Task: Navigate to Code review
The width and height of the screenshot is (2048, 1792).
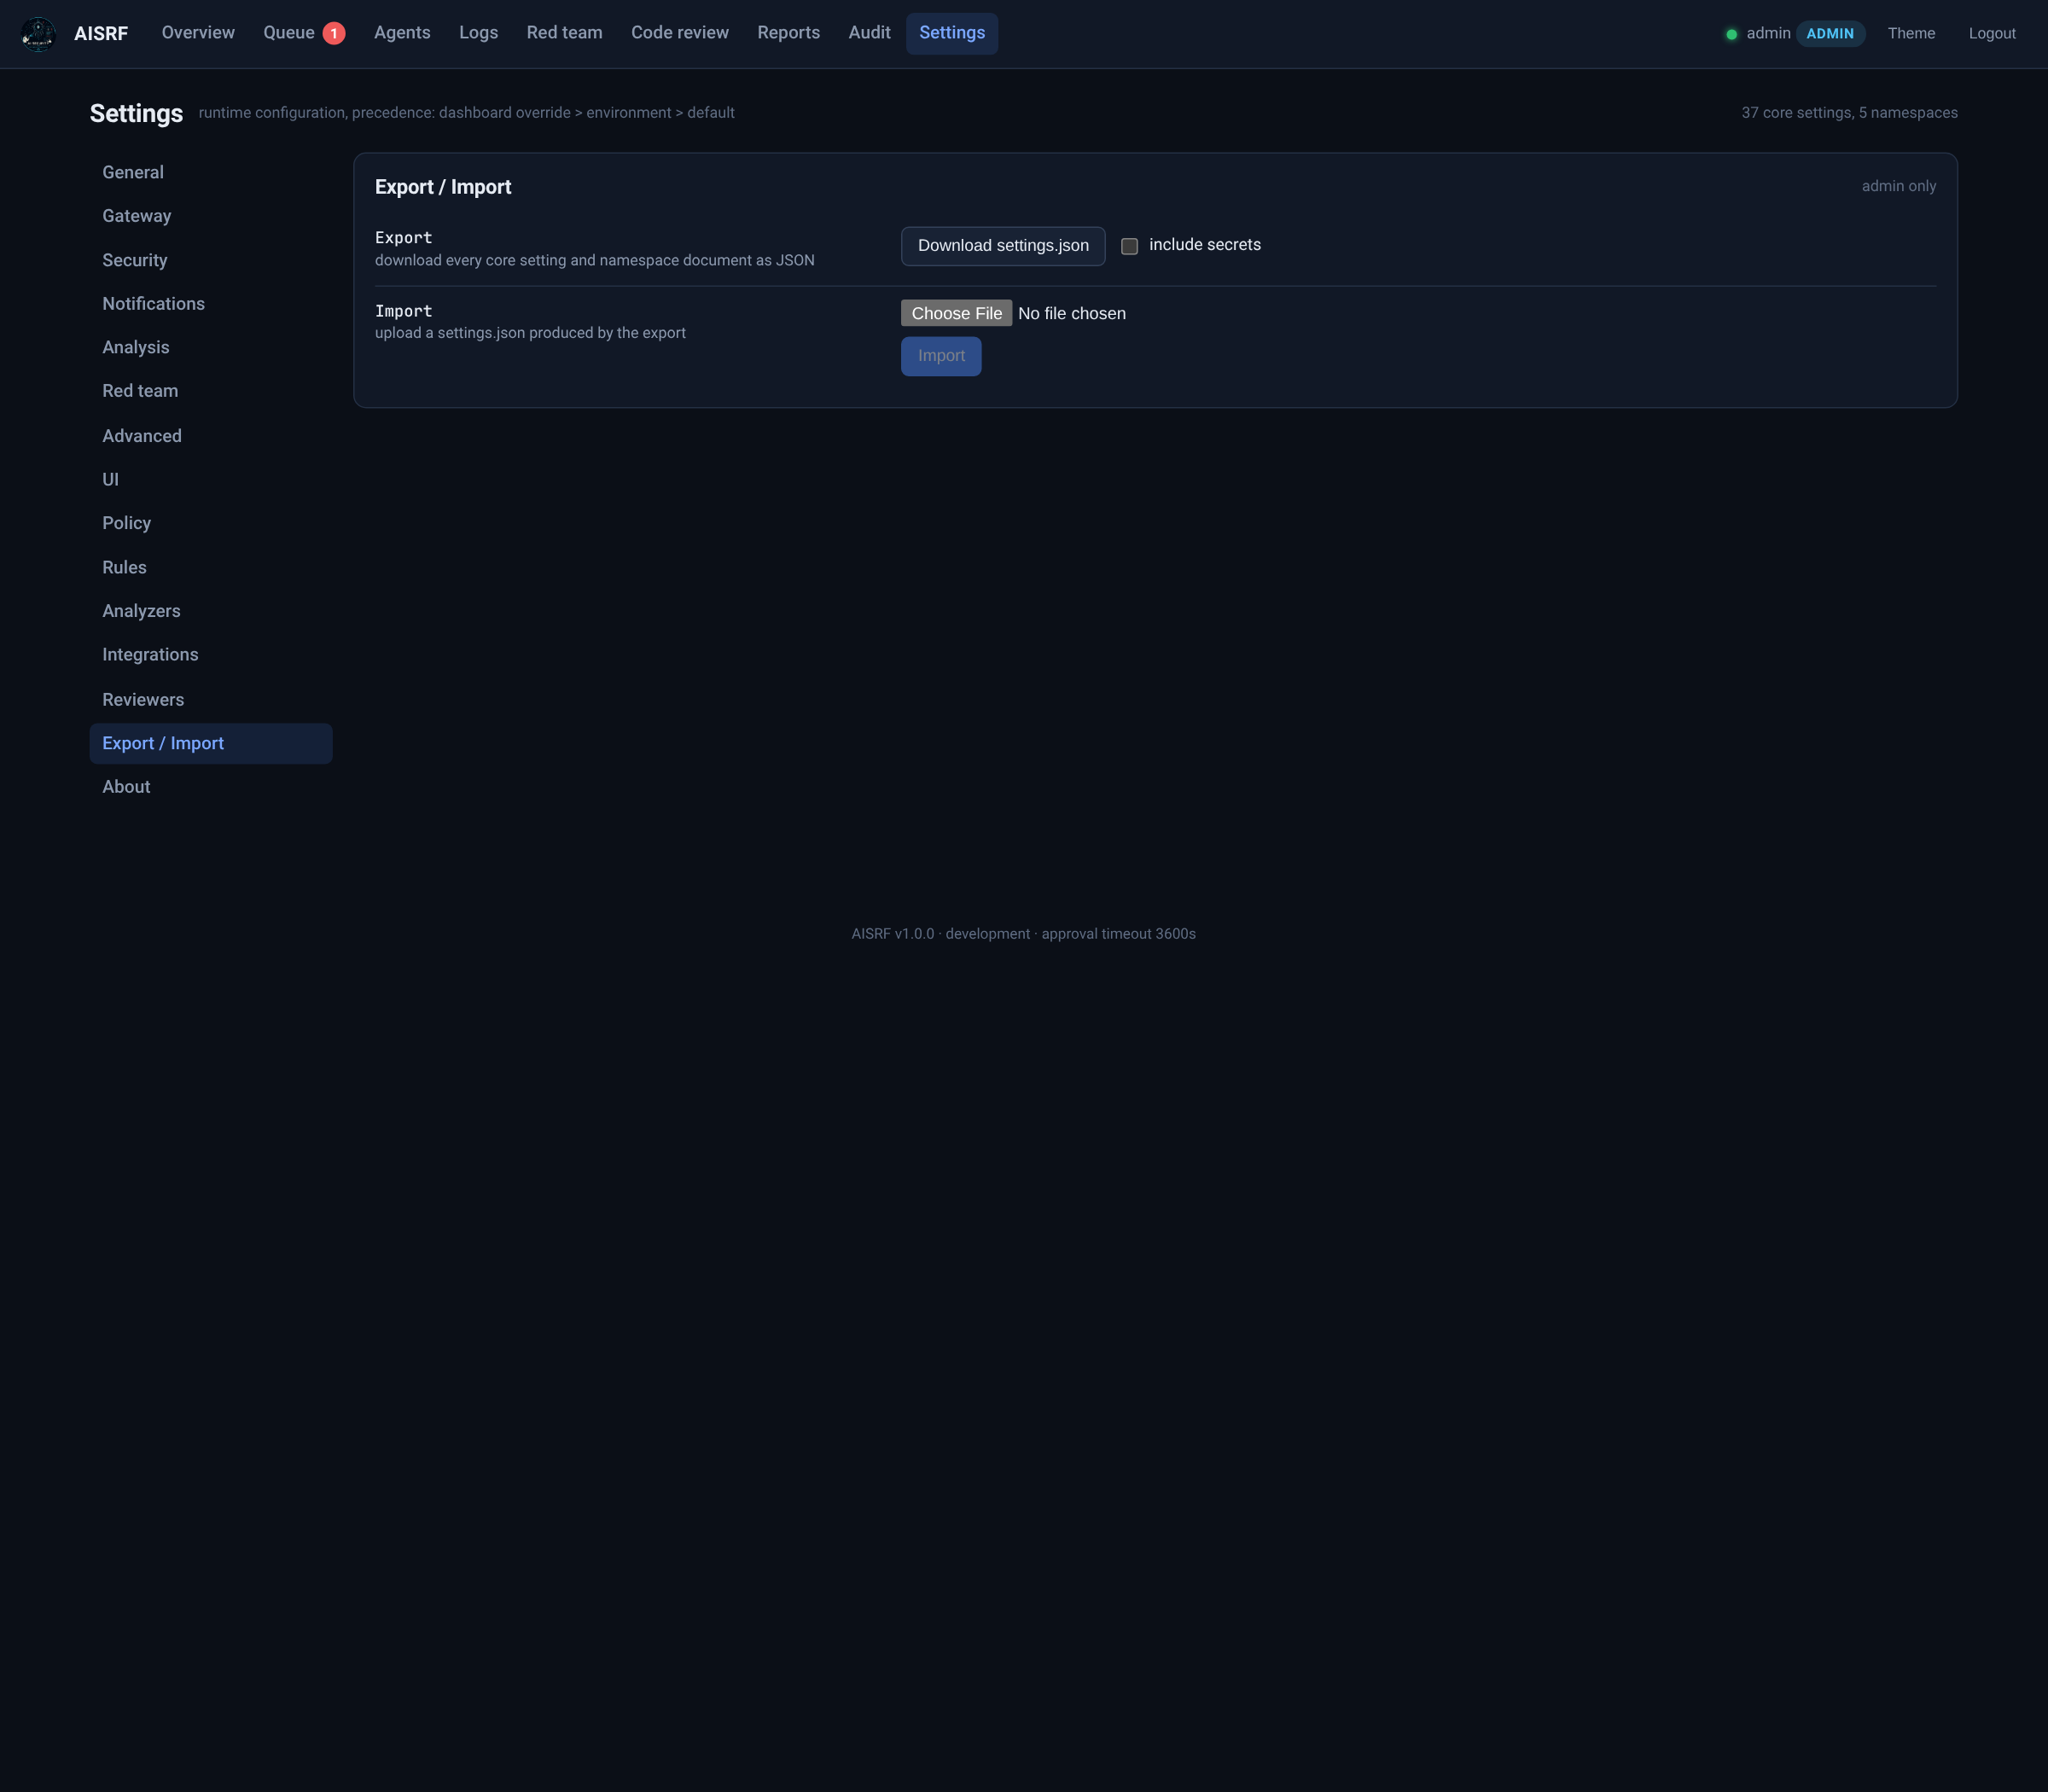Action: pyautogui.click(x=680, y=33)
